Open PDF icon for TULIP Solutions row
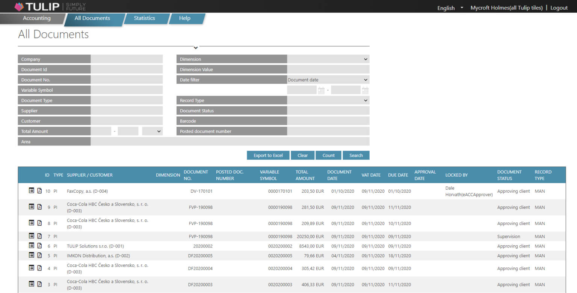Screen dimensions: 577x293 click(x=39, y=246)
